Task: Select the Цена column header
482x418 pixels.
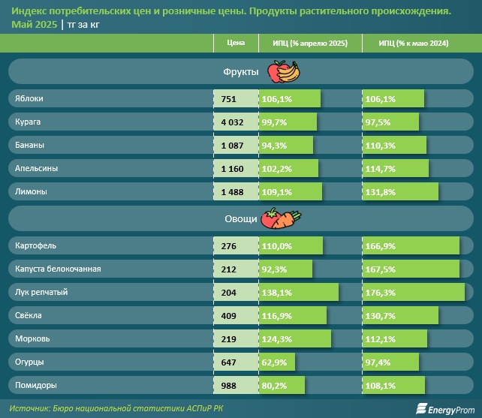Action: point(236,43)
